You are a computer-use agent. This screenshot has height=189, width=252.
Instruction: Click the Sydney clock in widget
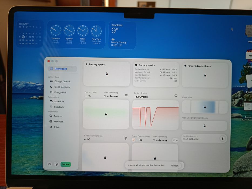pos(69,31)
